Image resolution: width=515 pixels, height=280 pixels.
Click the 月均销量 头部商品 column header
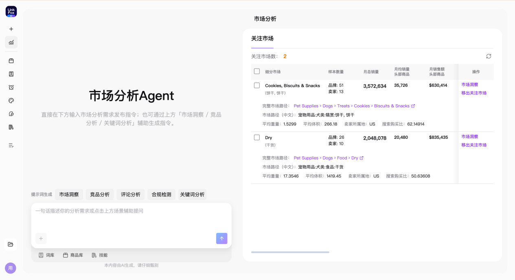pos(402,72)
